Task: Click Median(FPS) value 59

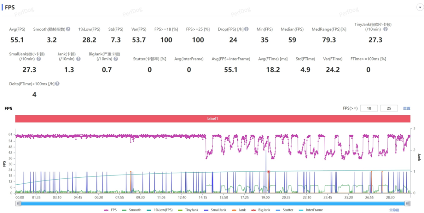Action: coord(292,40)
